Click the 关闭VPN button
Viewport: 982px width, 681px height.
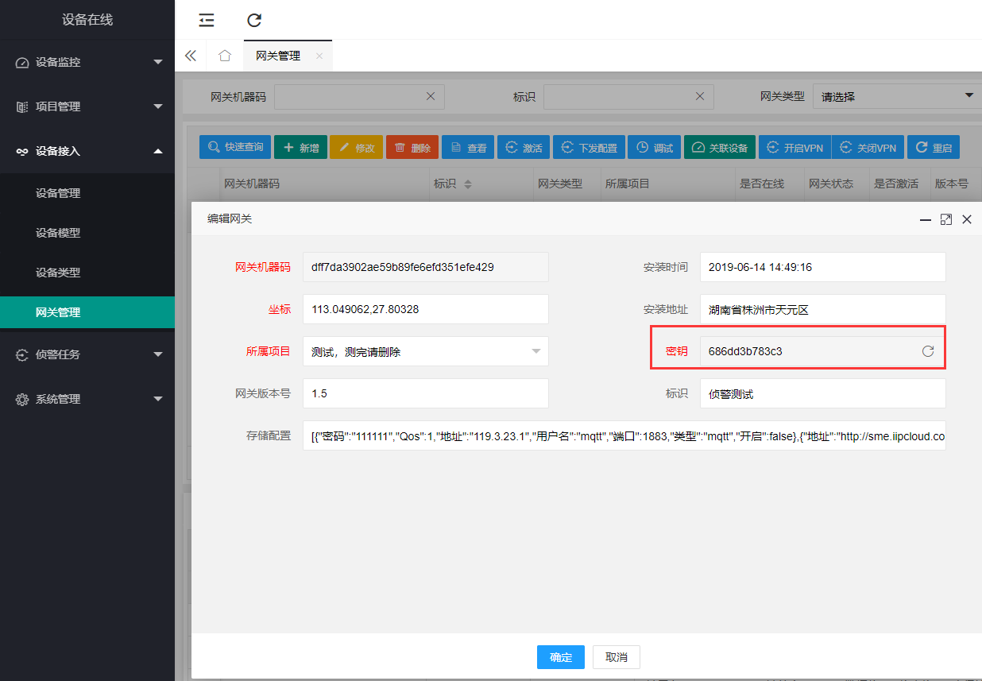[868, 147]
